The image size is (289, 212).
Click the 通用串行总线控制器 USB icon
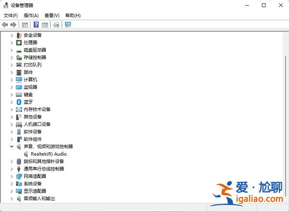point(19,169)
